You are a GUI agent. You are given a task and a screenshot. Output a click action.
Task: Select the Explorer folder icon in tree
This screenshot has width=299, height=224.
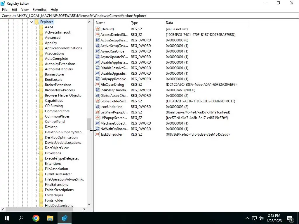[36, 22]
